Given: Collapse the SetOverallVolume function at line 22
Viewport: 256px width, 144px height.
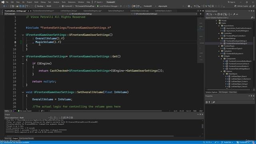Looking at the screenshot, I should (23, 92).
